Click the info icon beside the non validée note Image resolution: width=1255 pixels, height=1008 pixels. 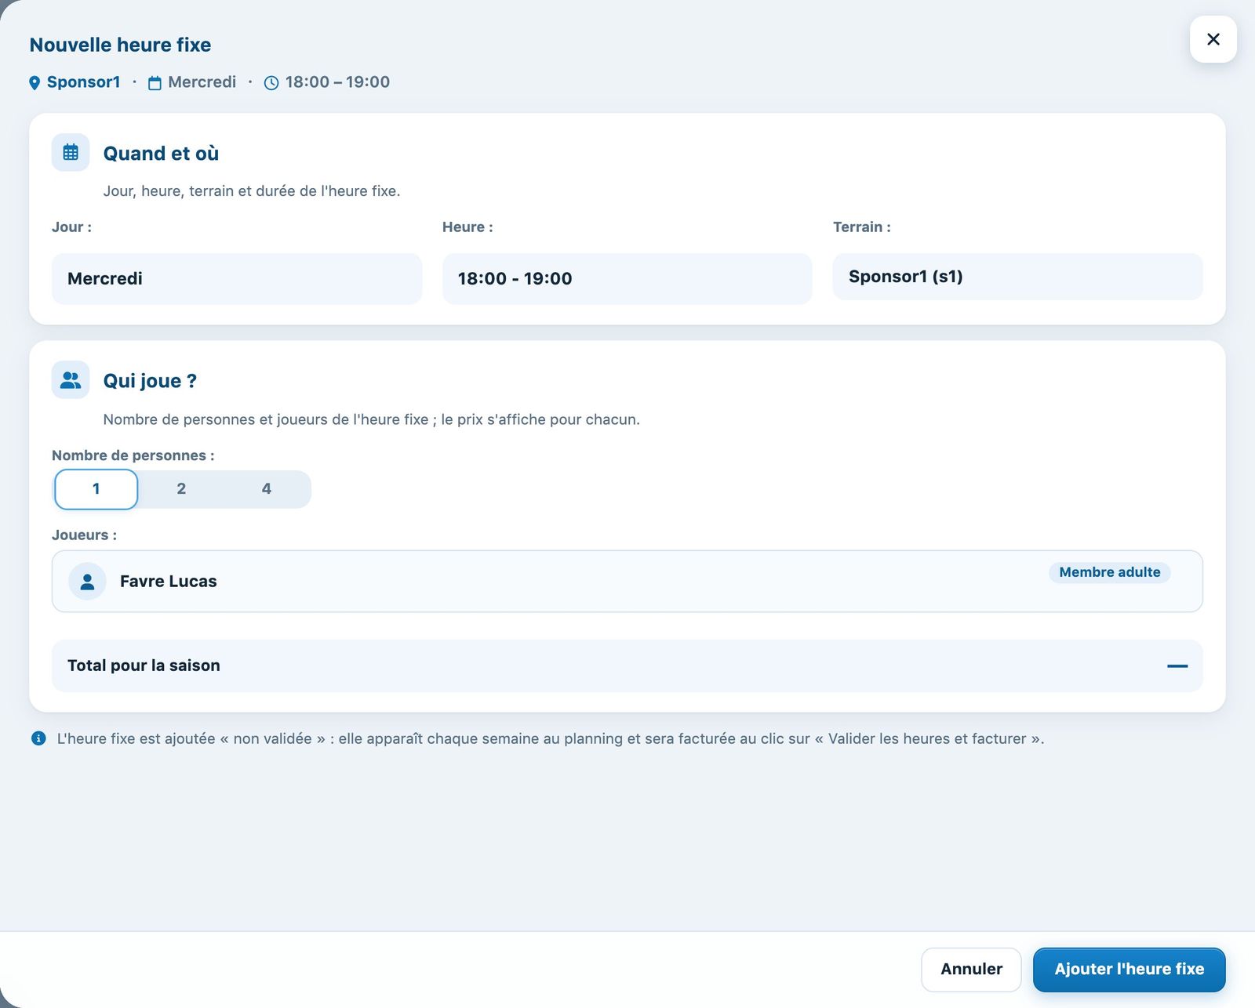pos(38,738)
